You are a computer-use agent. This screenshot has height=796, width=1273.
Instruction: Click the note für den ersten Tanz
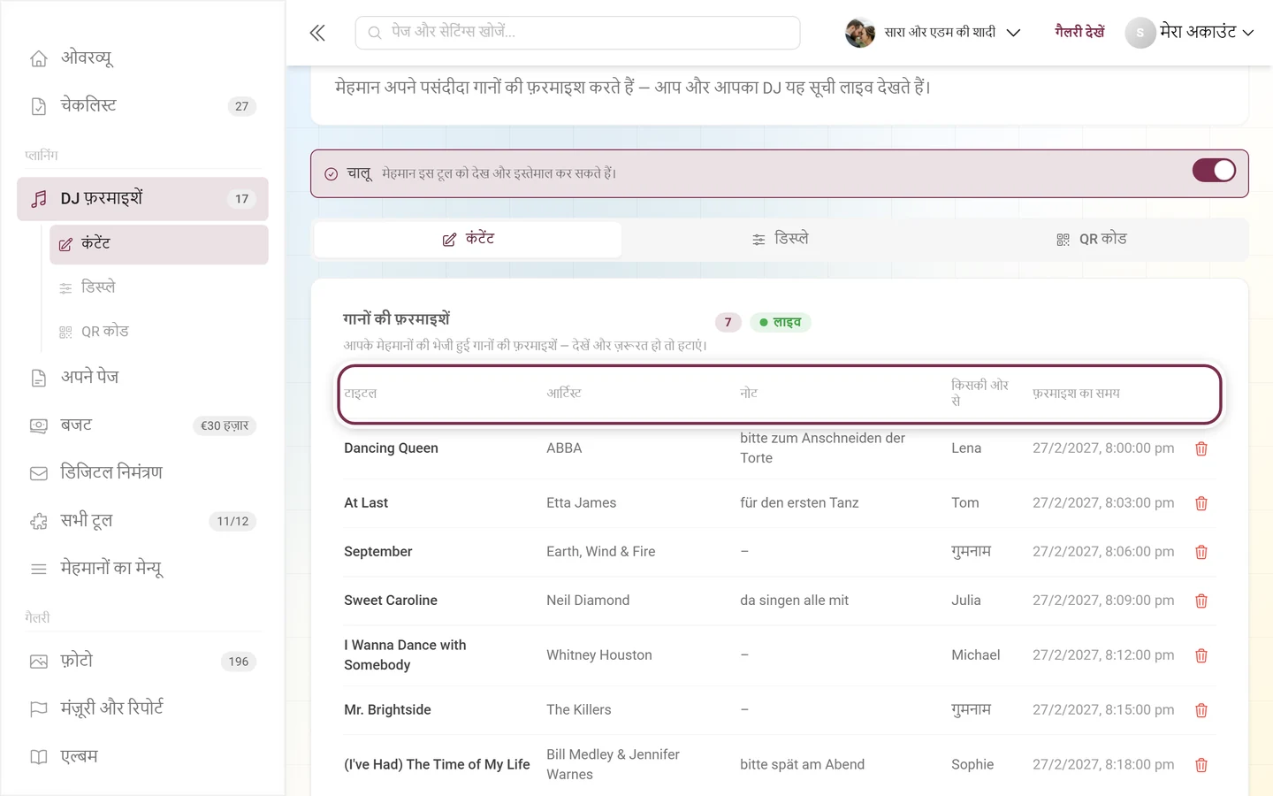click(x=799, y=503)
